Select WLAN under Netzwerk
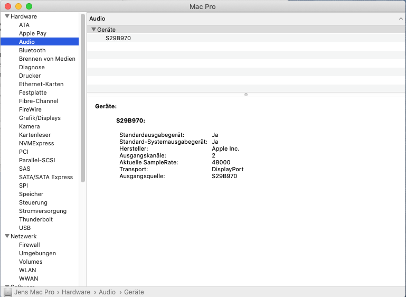The height and width of the screenshot is (297, 406). pyautogui.click(x=27, y=270)
